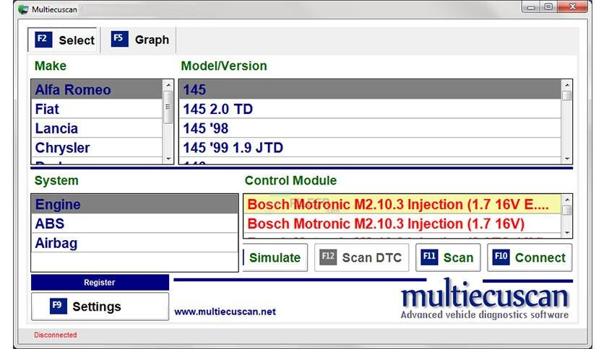Image resolution: width=604 pixels, height=349 pixels.
Task: Minimize the Multiecuscan window
Action: coord(531,6)
